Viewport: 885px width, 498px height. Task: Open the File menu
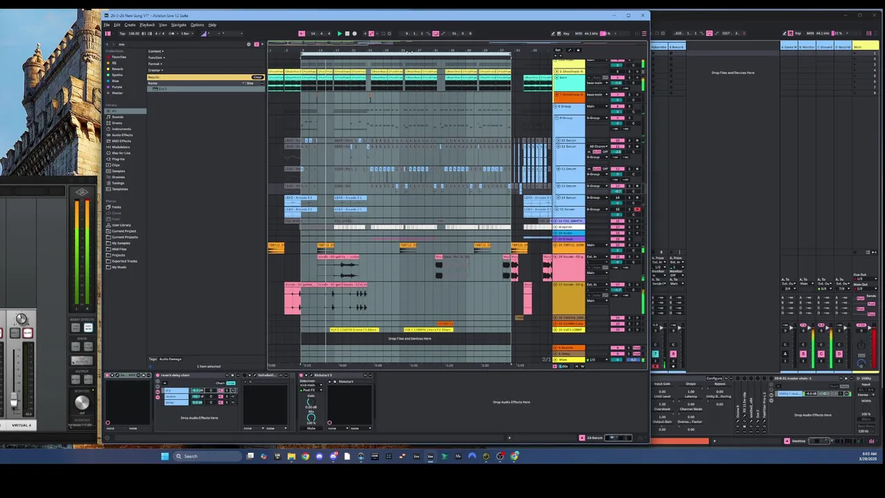106,25
